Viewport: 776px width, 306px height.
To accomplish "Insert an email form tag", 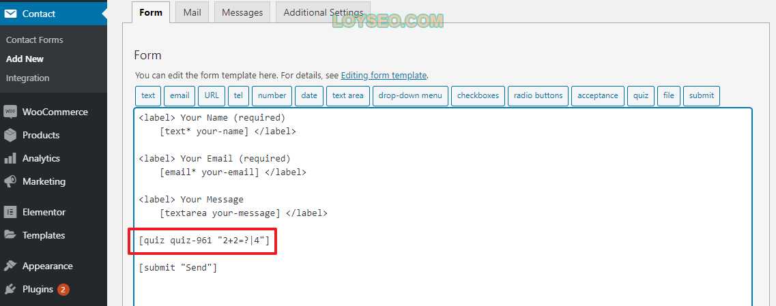I will pyautogui.click(x=179, y=96).
